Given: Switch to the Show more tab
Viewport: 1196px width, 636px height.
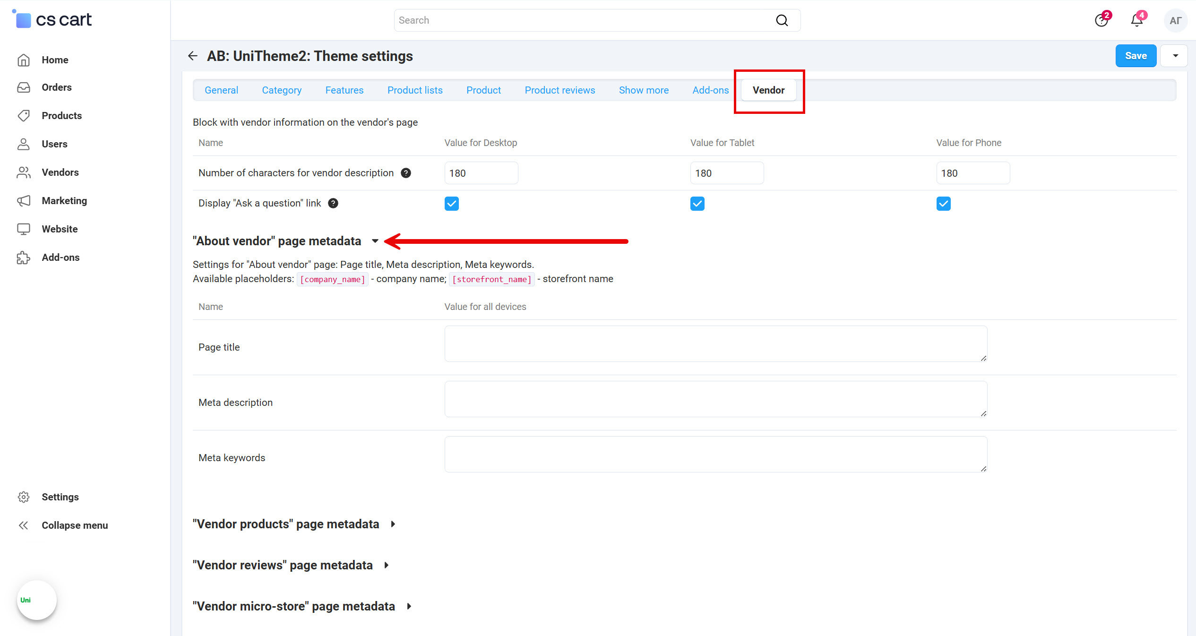Looking at the screenshot, I should click(x=644, y=90).
